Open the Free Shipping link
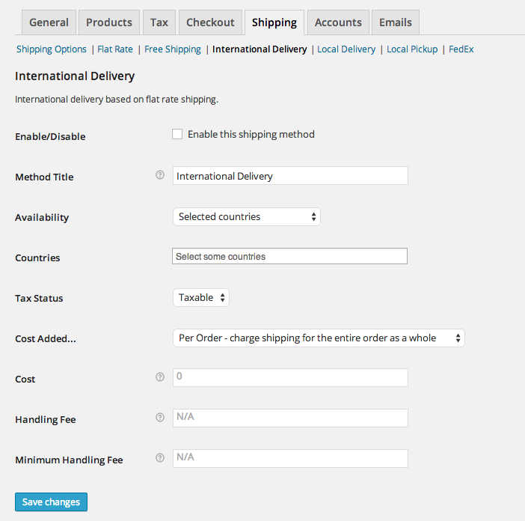 tap(173, 49)
